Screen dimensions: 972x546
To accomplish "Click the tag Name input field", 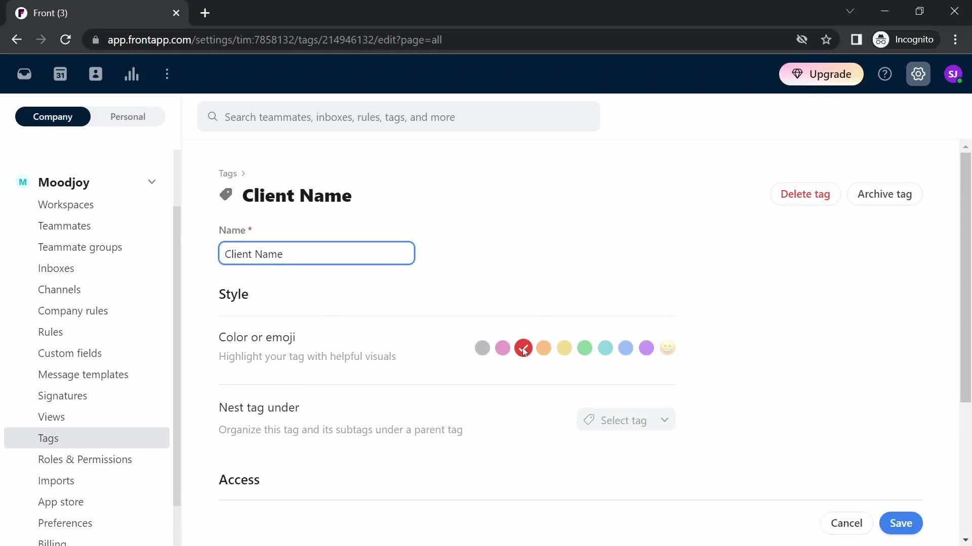I will [316, 253].
